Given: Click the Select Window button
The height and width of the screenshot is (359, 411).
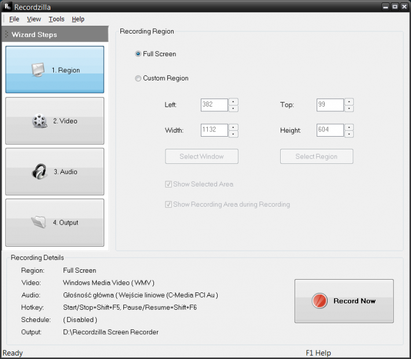Looking at the screenshot, I should (x=201, y=156).
